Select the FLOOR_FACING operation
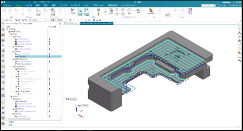 [23, 39]
